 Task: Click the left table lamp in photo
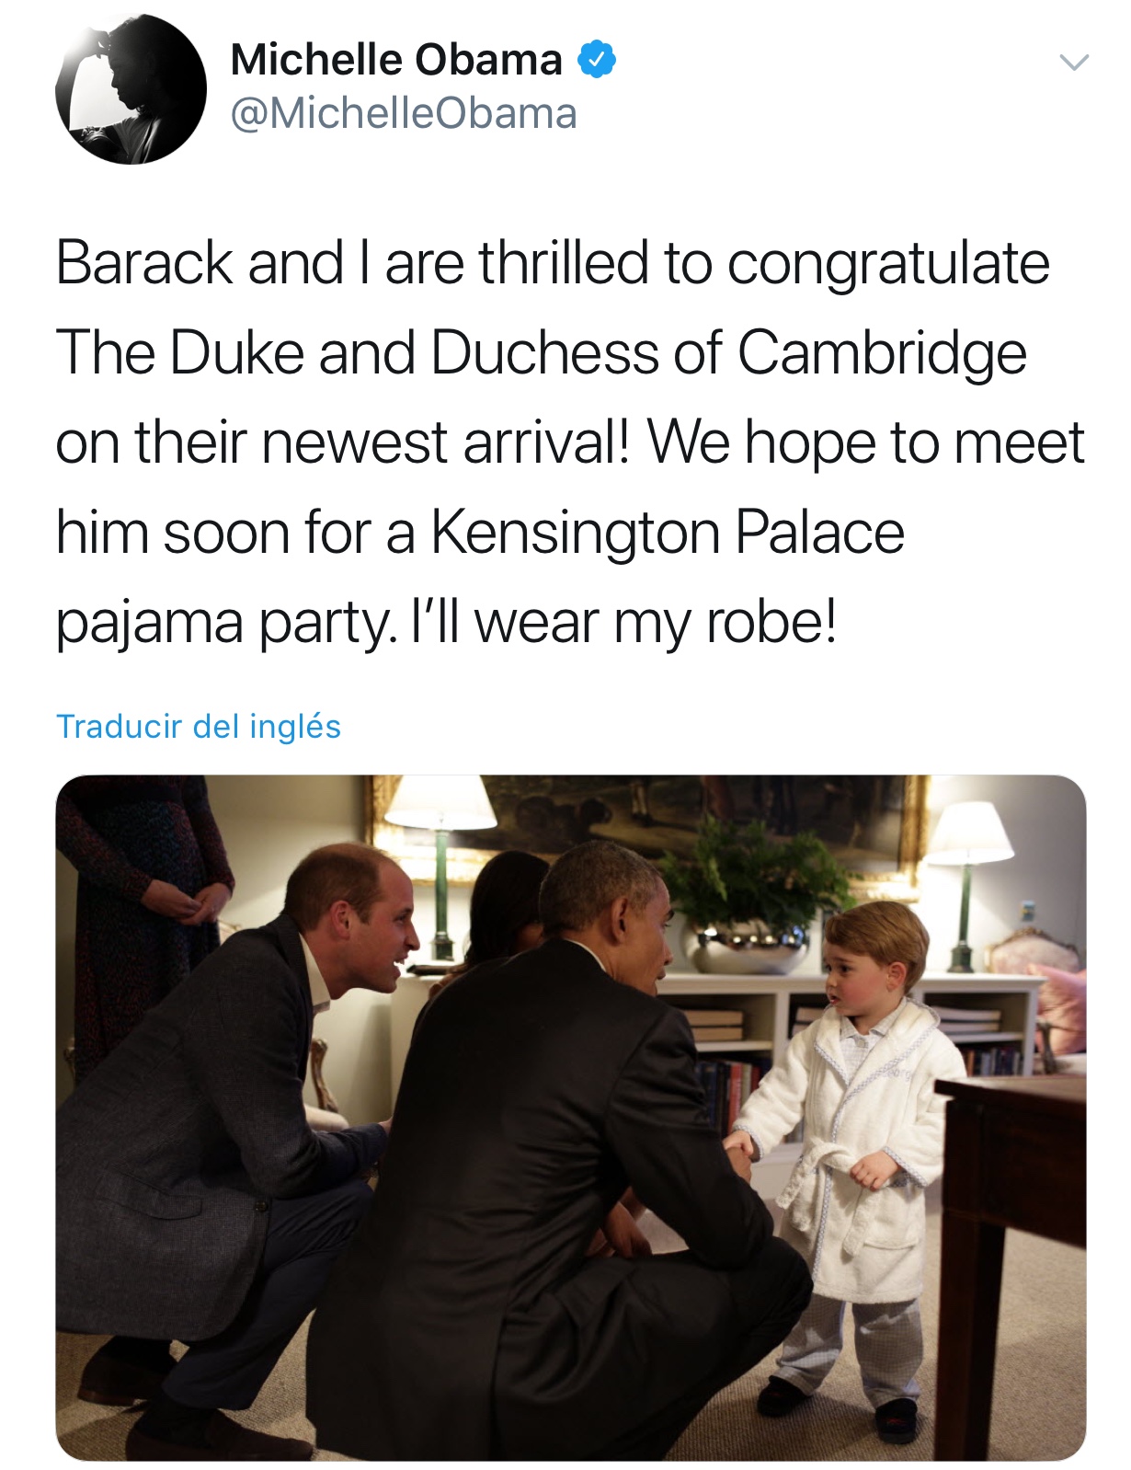440,865
